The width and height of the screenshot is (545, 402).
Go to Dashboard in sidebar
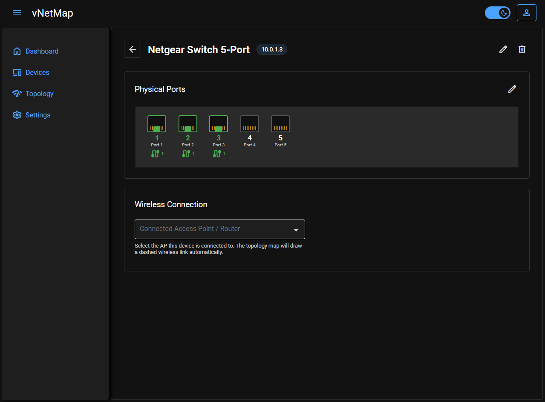coord(42,51)
